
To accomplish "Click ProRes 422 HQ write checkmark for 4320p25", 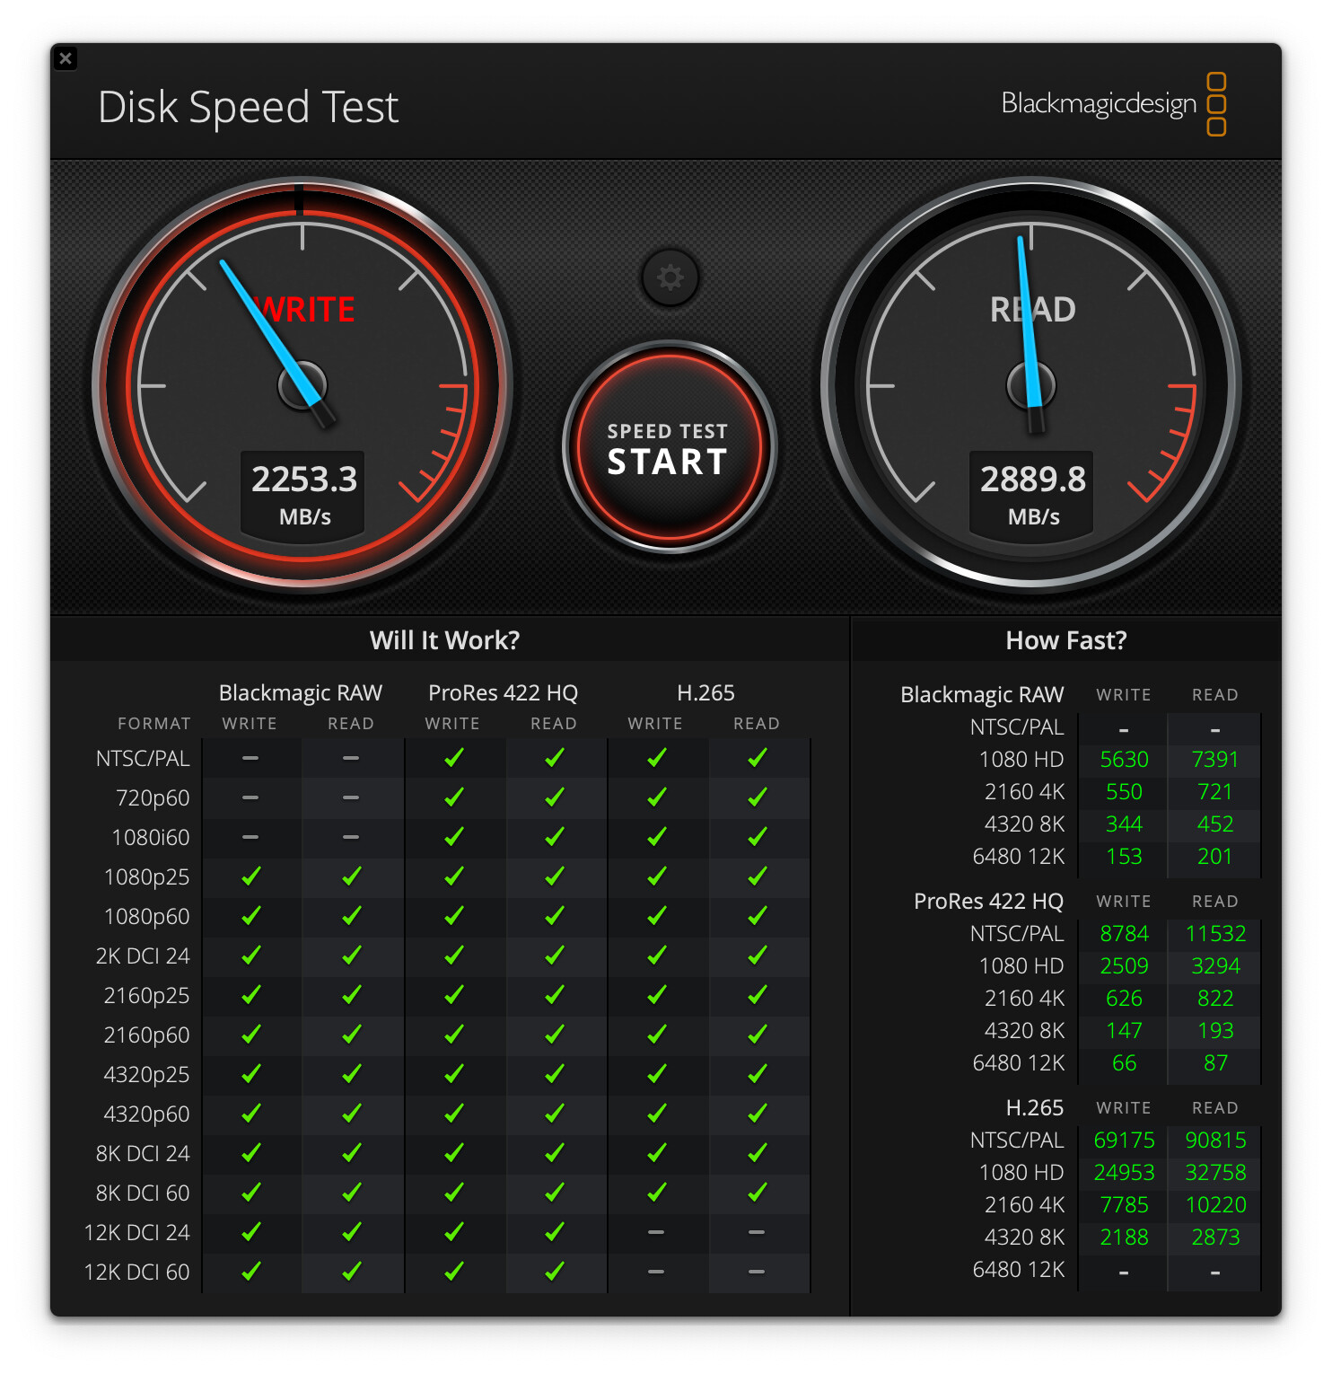I will [454, 1073].
